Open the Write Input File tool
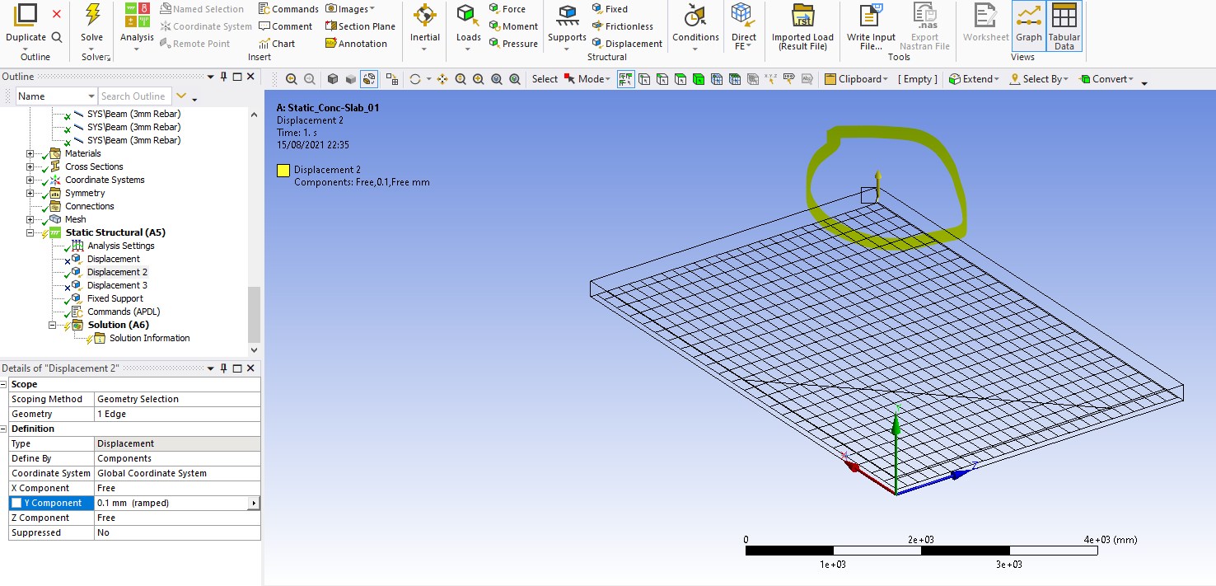This screenshot has height=586, width=1216. (871, 15)
